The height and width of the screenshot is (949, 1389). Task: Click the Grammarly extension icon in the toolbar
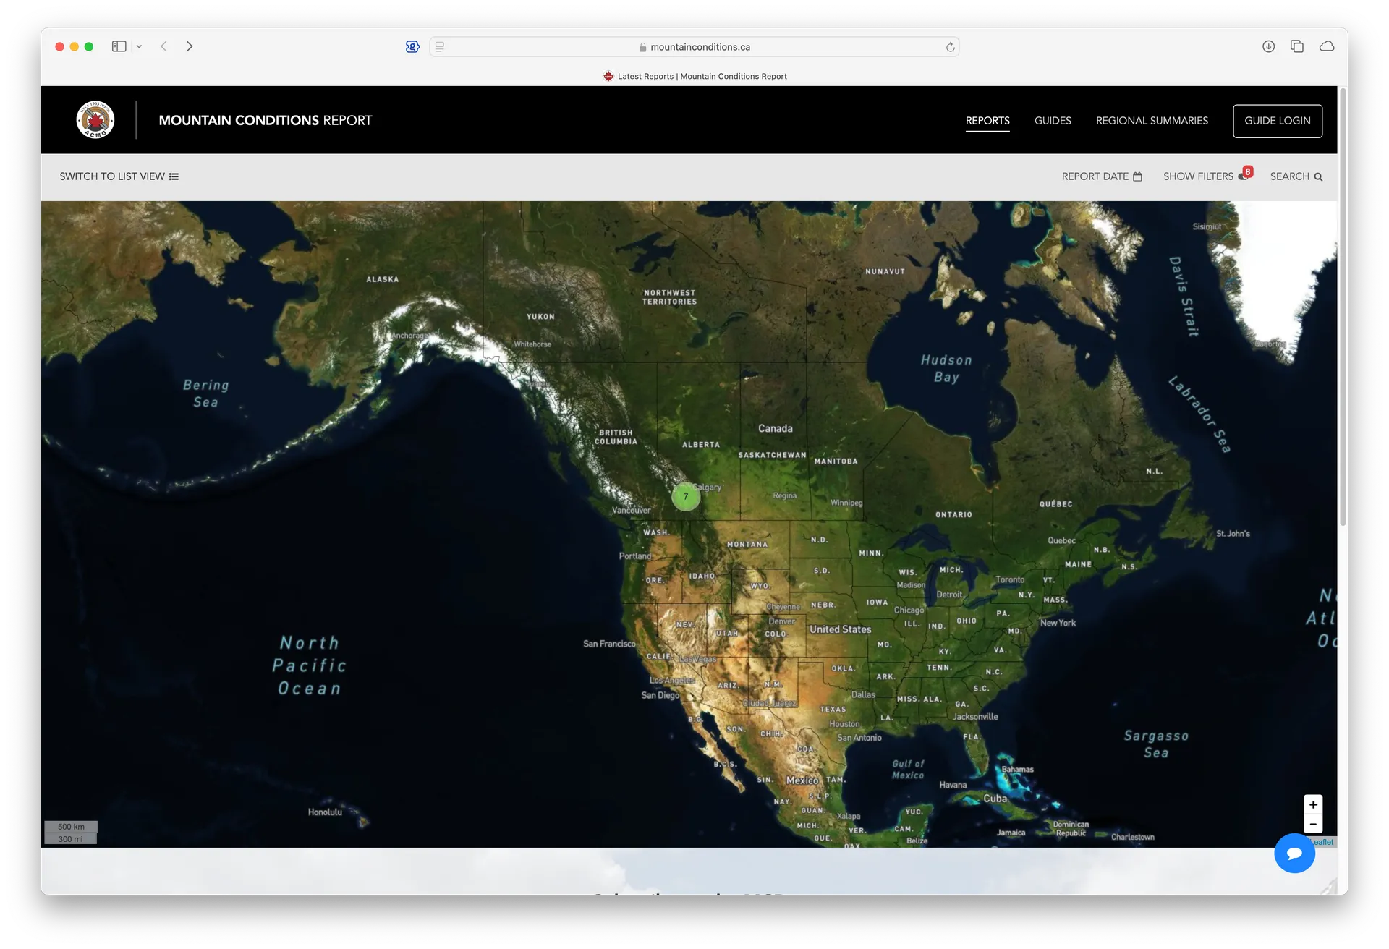(x=412, y=46)
